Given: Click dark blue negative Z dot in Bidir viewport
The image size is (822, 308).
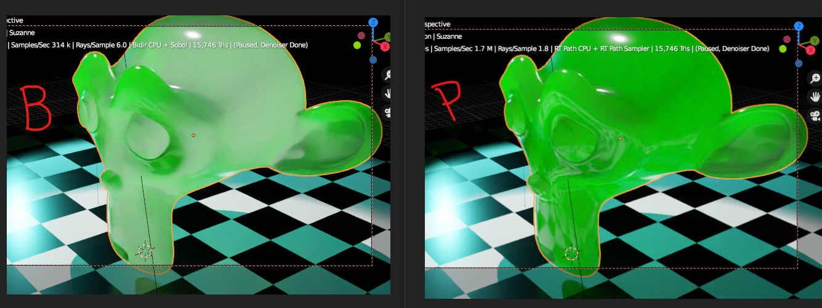Looking at the screenshot, I should pos(373,60).
